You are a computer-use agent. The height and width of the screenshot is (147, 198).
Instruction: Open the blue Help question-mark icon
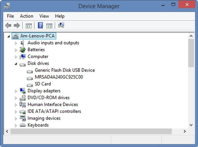pos(40,25)
